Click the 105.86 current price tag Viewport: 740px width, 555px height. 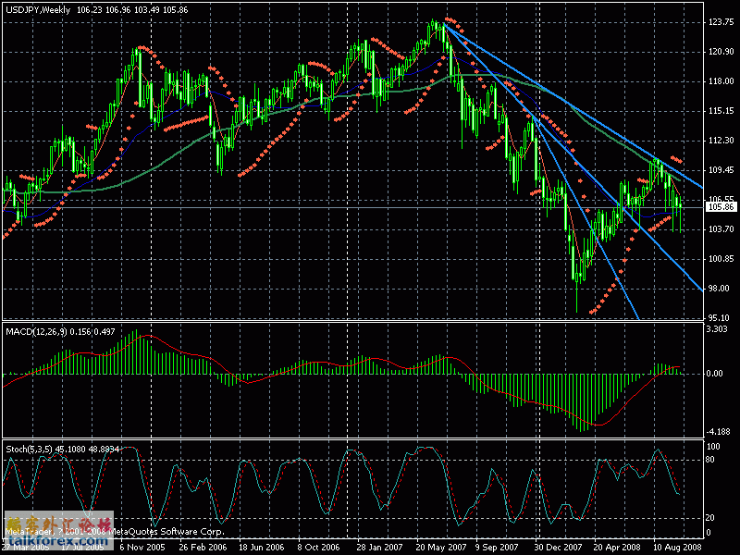point(721,206)
